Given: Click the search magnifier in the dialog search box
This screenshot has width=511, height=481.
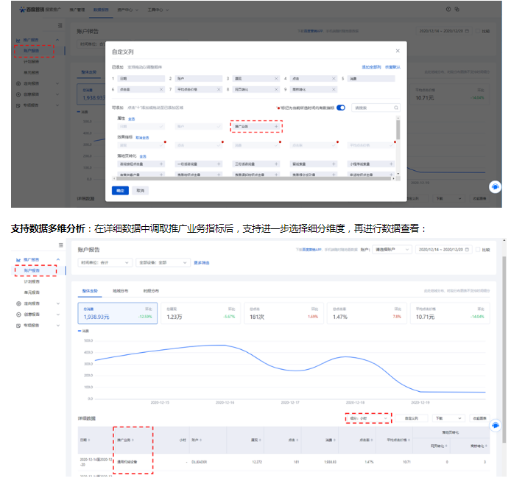Looking at the screenshot, I should click(395, 108).
